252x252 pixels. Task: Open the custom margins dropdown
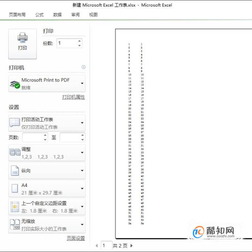click(47, 207)
